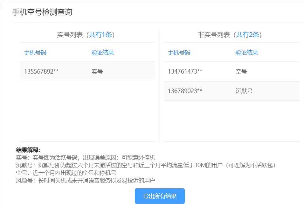Click the 实号列表 section heading
Screen dimensions: 304x208
[70, 35]
